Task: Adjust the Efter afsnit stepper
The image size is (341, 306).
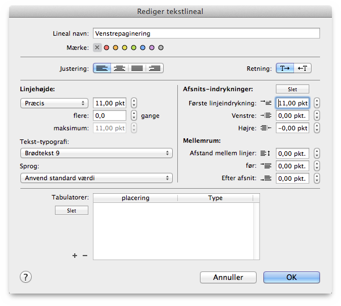Action: pyautogui.click(x=317, y=178)
